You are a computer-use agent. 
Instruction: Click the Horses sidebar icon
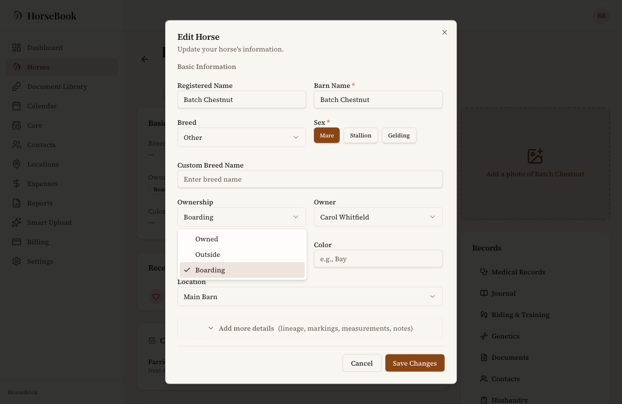pyautogui.click(x=17, y=67)
